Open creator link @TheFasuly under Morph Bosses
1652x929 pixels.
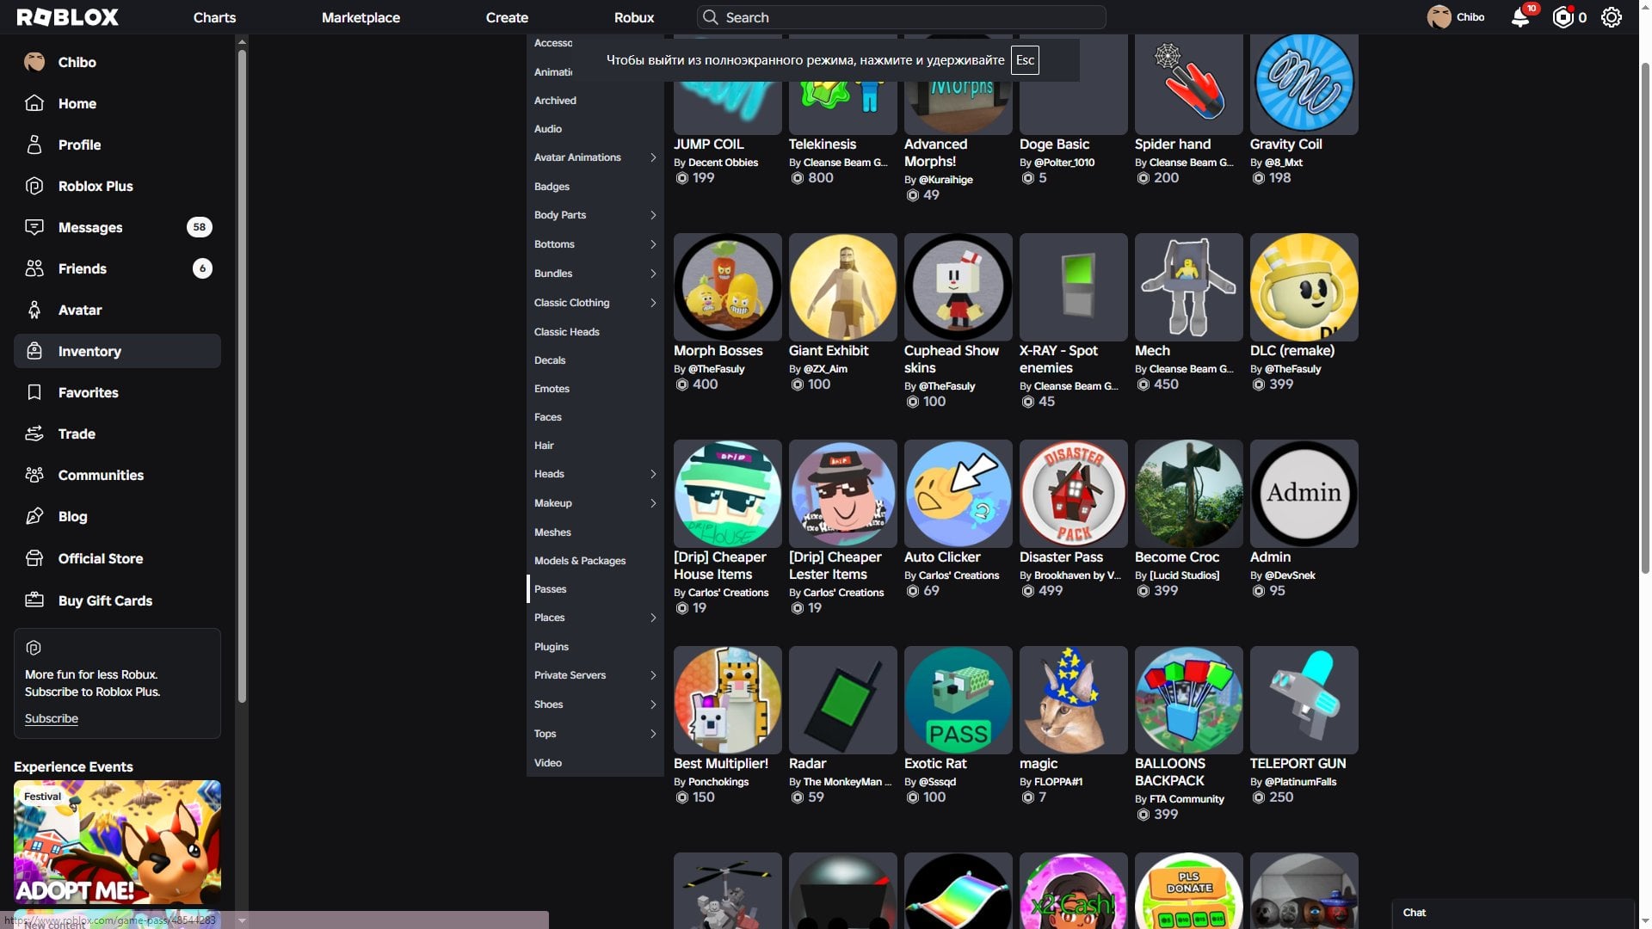[x=716, y=369]
